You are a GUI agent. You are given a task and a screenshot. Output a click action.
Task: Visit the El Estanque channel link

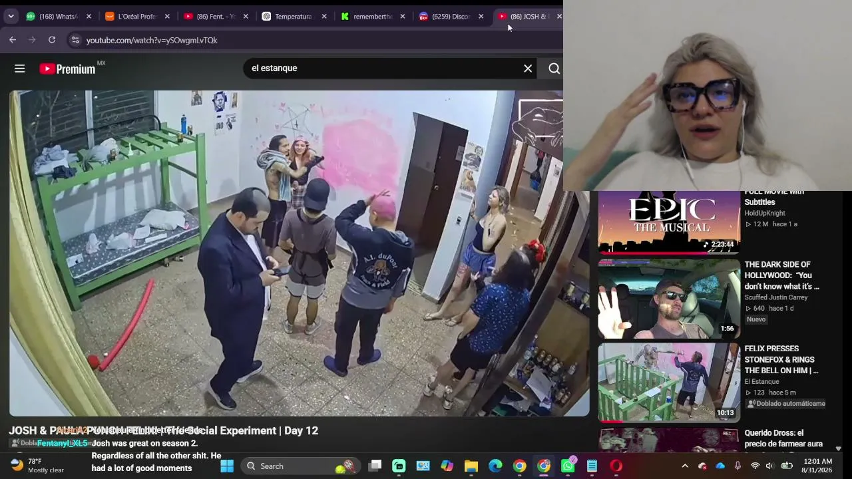coord(761,382)
